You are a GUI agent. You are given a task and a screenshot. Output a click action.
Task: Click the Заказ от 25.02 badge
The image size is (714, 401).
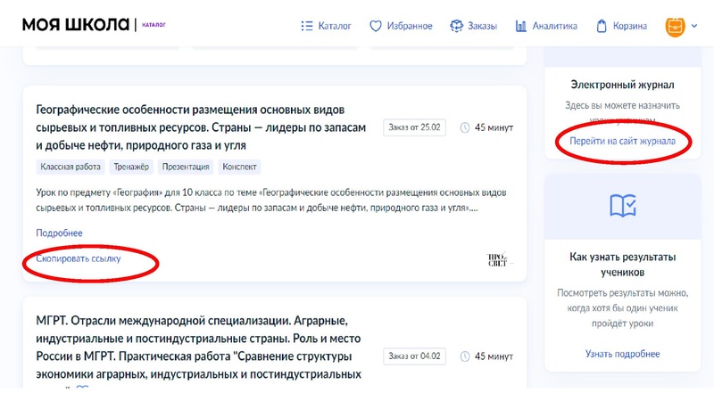click(x=414, y=127)
